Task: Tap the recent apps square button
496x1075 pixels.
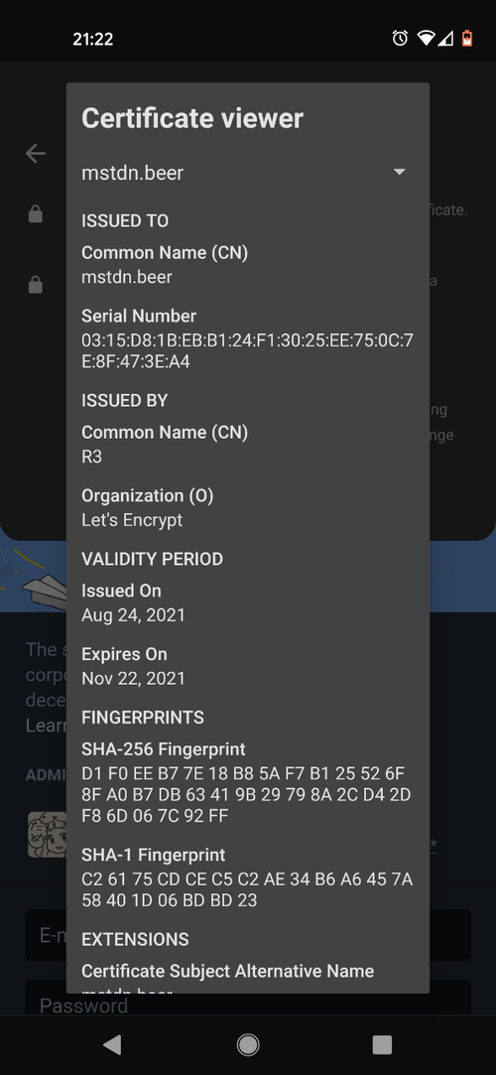Action: [x=382, y=1044]
